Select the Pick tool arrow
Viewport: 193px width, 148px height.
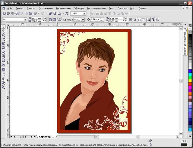click(3, 27)
